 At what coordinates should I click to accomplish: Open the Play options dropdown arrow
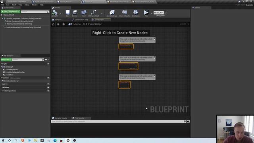tap(152, 14)
